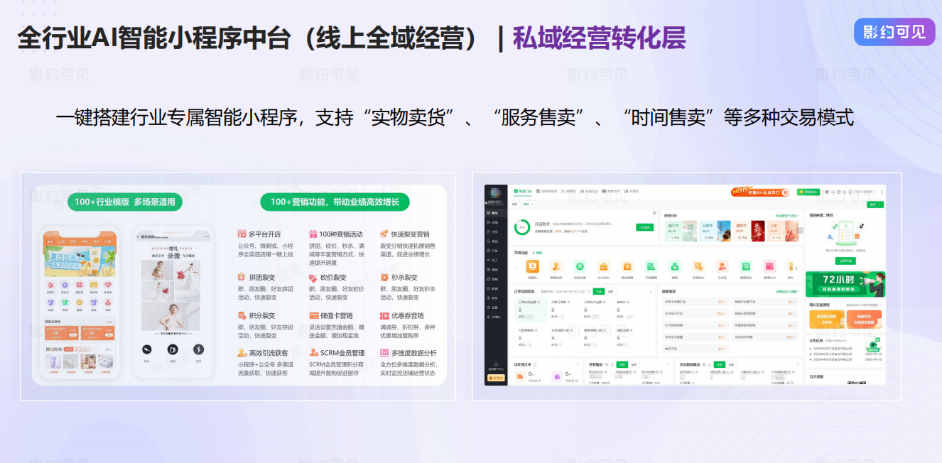Expand the 会员数据概况 card chevron

(x=798, y=364)
